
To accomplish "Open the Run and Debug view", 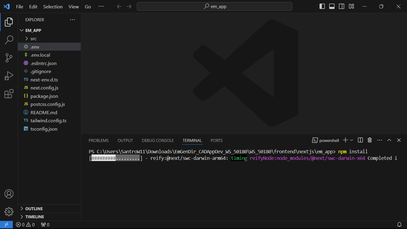I will (x=9, y=76).
